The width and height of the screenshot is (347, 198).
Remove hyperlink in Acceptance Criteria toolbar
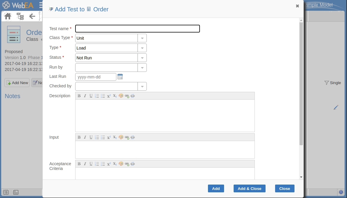point(133,164)
